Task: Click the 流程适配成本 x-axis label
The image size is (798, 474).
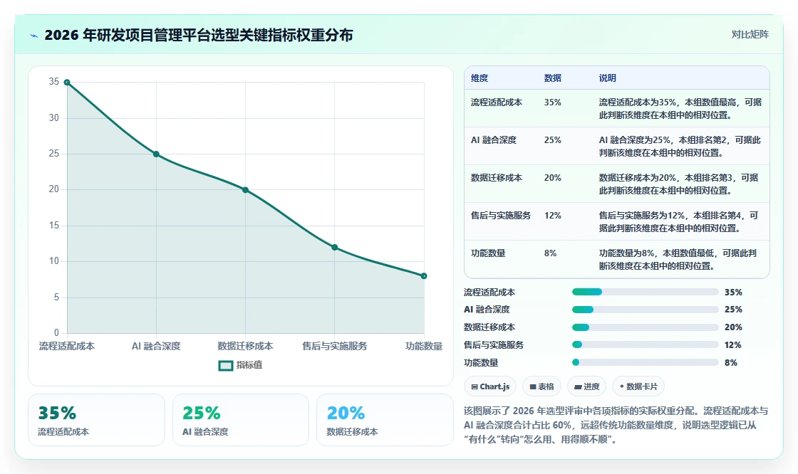Action: [67, 346]
